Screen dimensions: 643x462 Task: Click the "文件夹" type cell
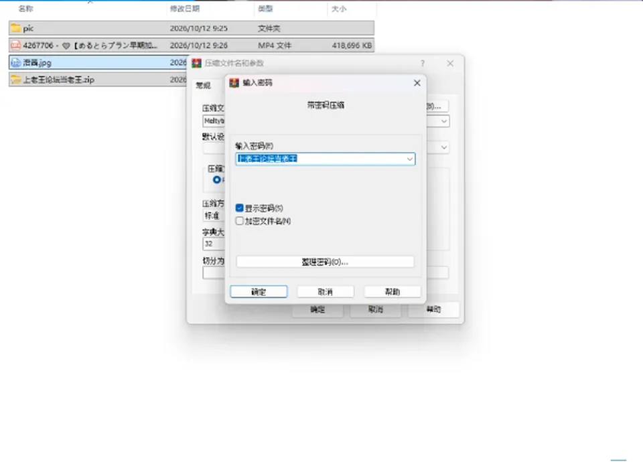(269, 28)
